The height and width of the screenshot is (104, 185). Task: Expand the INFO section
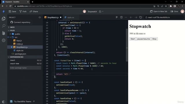[25, 27]
